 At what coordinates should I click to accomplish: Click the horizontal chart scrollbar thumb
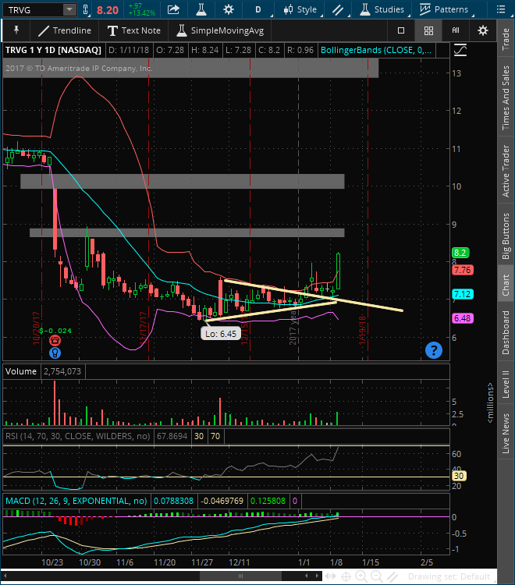click(241, 576)
